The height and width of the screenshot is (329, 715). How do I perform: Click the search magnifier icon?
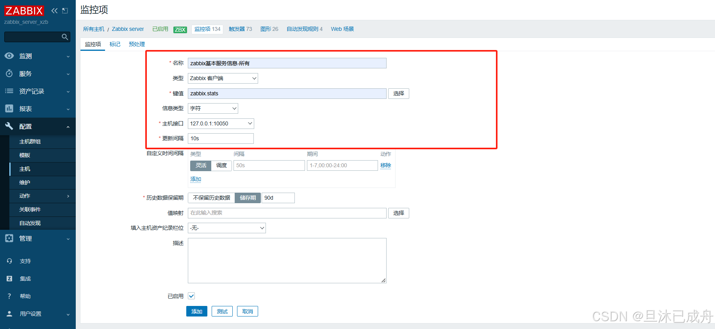(65, 37)
